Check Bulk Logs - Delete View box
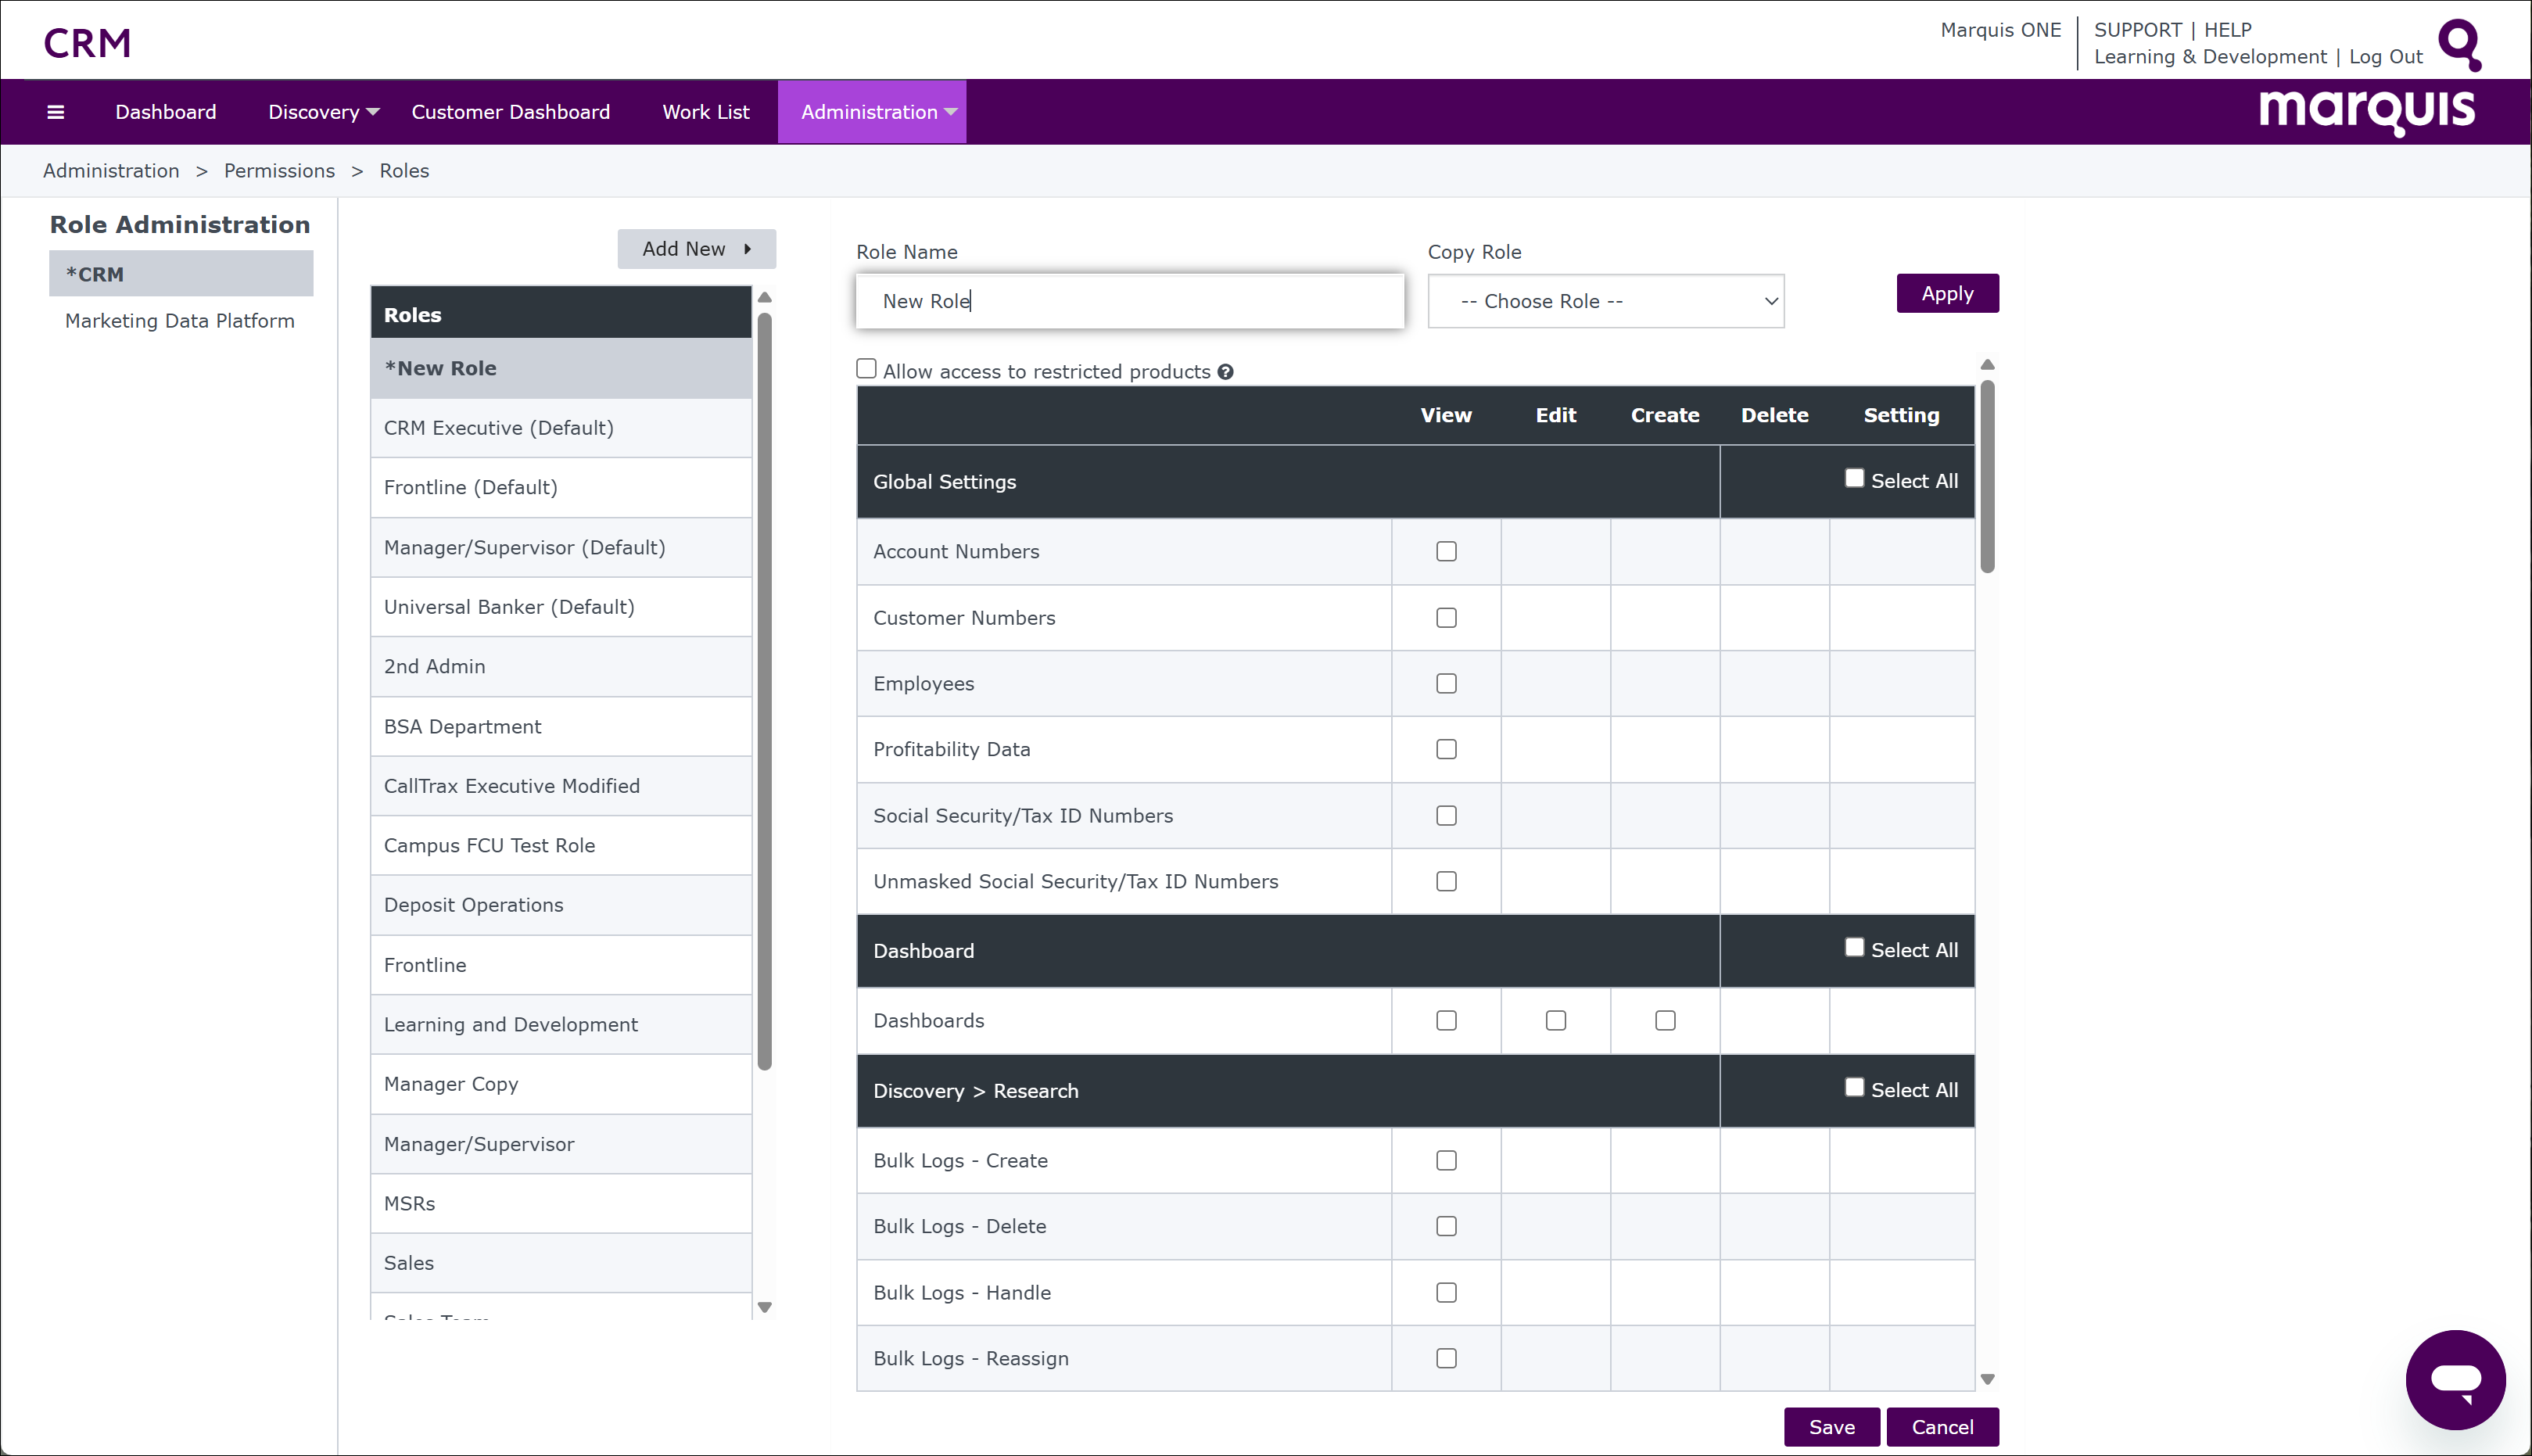Viewport: 2532px width, 1456px height. pos(1446,1226)
